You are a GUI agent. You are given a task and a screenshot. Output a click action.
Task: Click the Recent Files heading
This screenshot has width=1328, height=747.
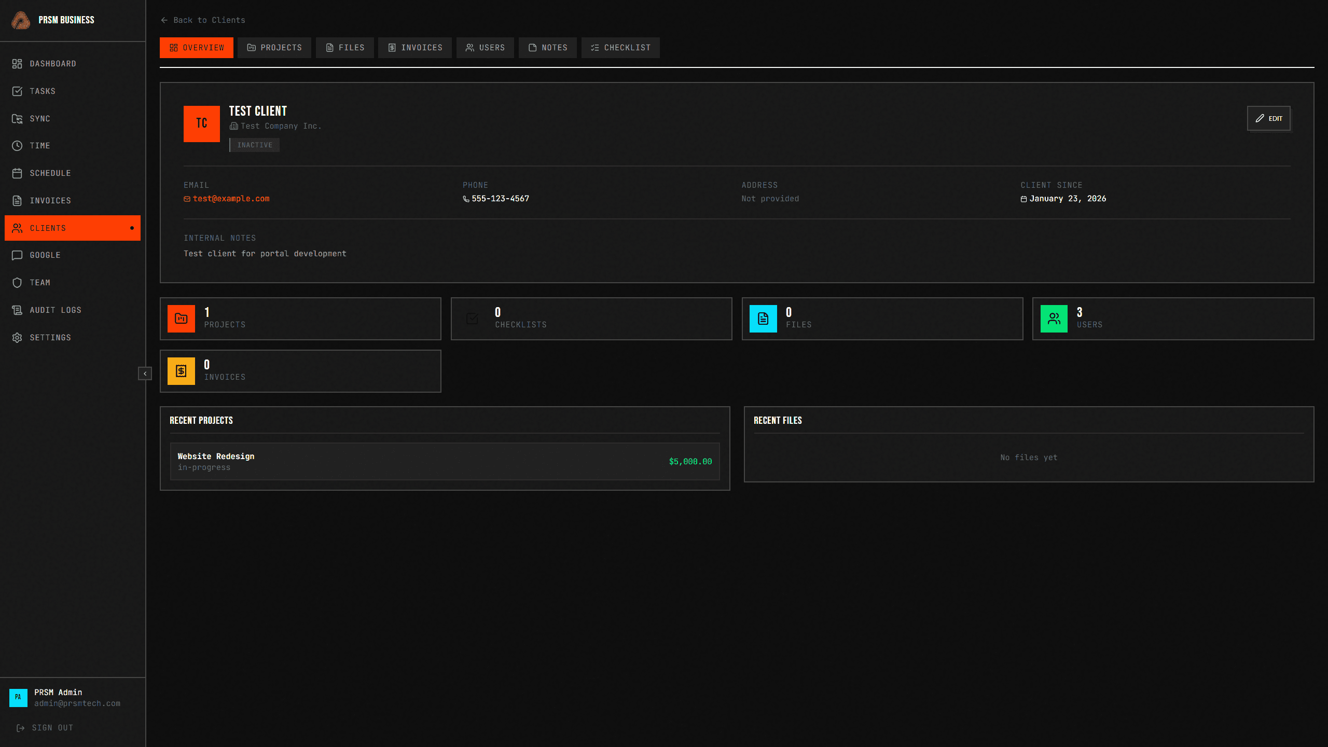(778, 421)
